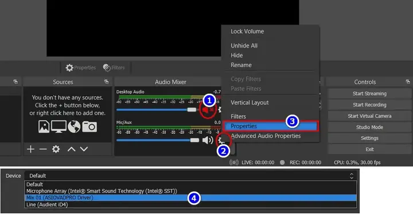Select Lock Volume in context menu
This screenshot has width=413, height=215.
247,31
